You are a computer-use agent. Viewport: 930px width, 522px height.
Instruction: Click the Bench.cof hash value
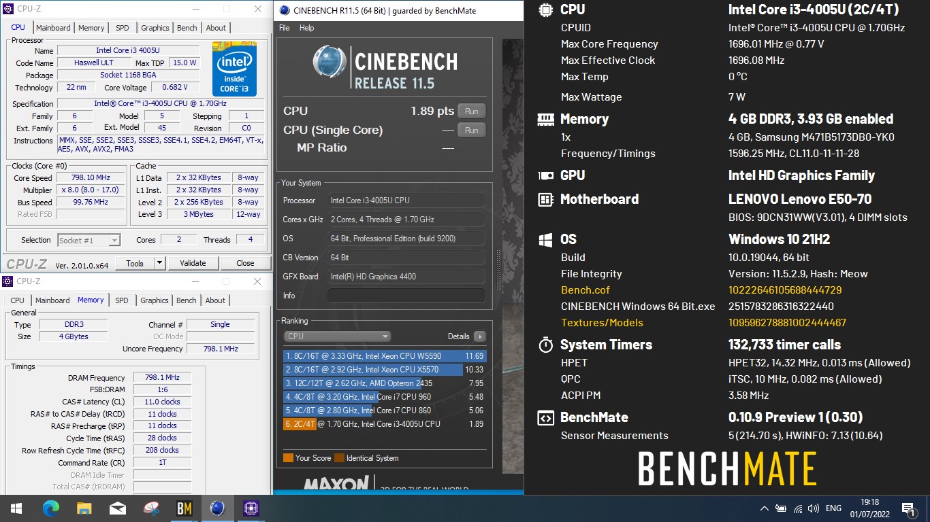click(785, 290)
